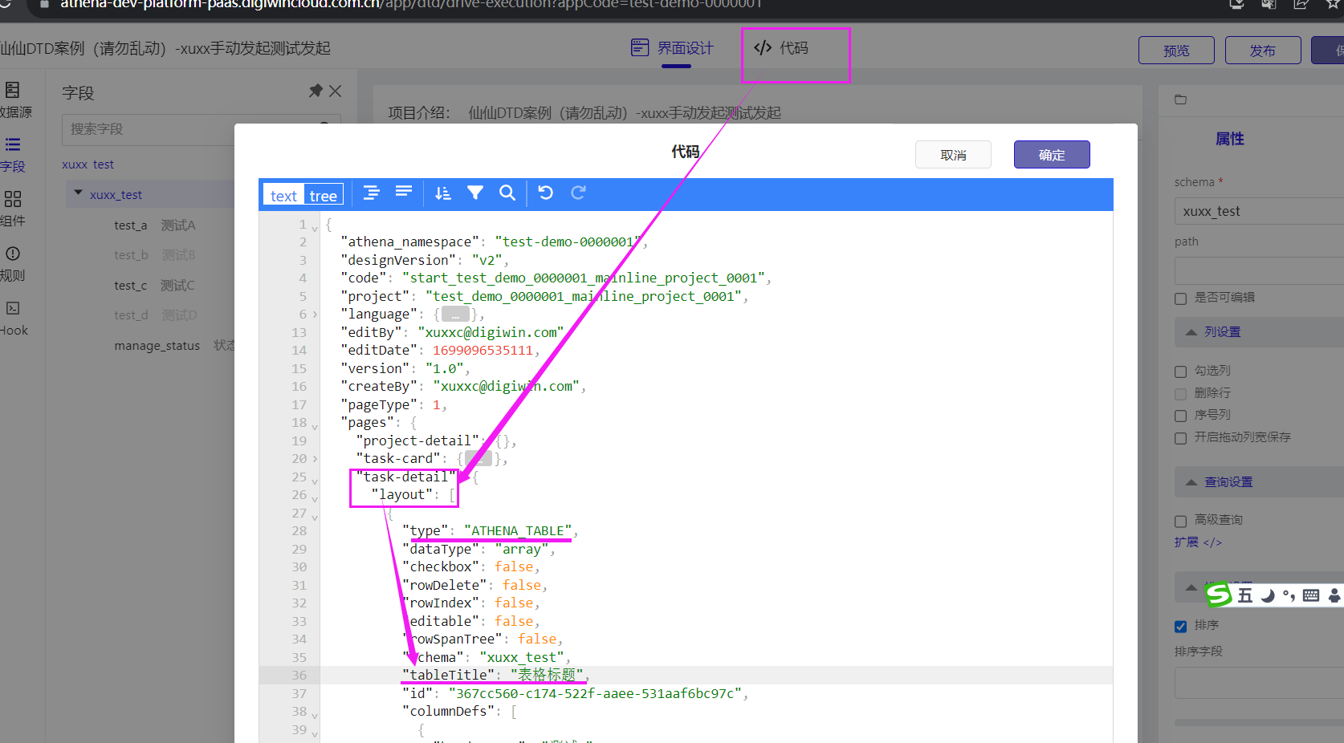Click the "ATHENA_TABLE" type value
1344x743 pixels.
517,530
